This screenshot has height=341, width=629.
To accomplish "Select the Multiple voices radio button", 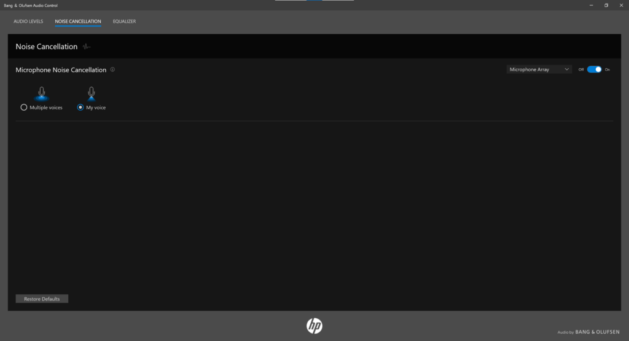I will click(x=24, y=108).
